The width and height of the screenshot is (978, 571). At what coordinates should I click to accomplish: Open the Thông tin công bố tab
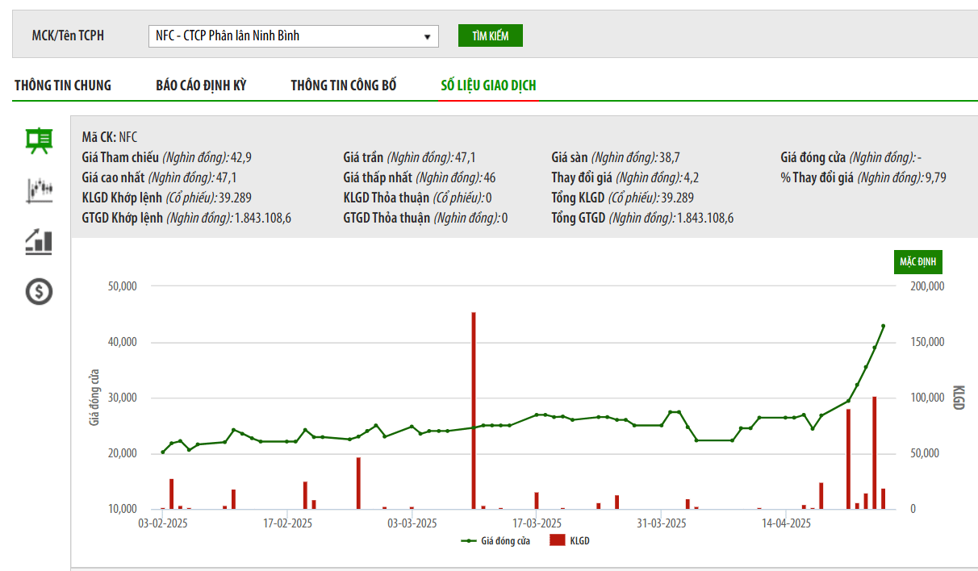[344, 85]
